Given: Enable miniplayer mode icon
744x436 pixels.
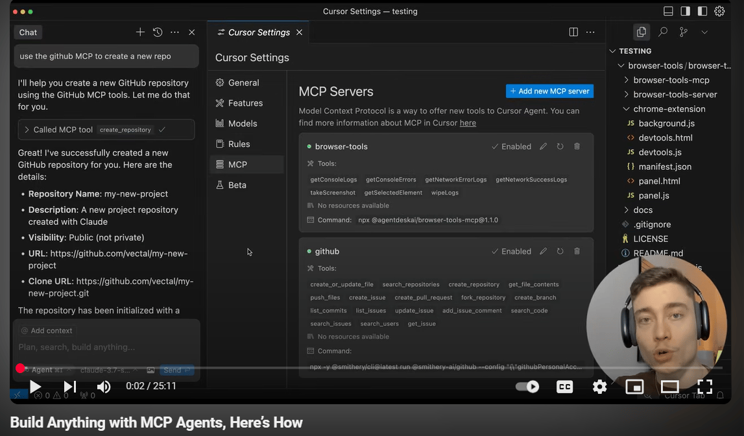Looking at the screenshot, I should point(634,387).
